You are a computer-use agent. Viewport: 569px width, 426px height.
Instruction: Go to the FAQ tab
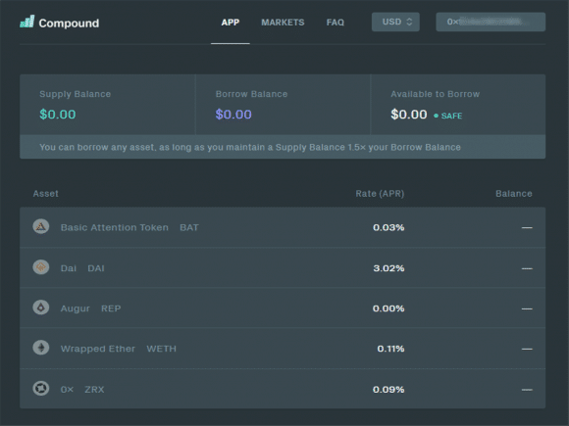335,23
